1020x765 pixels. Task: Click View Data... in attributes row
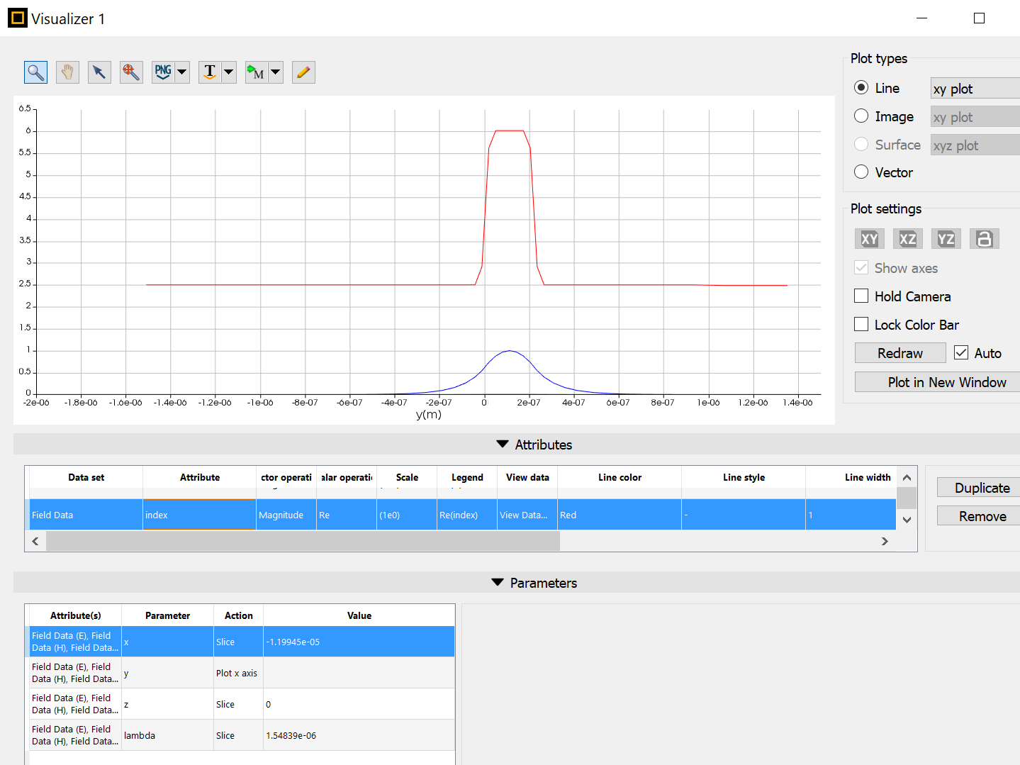click(527, 515)
